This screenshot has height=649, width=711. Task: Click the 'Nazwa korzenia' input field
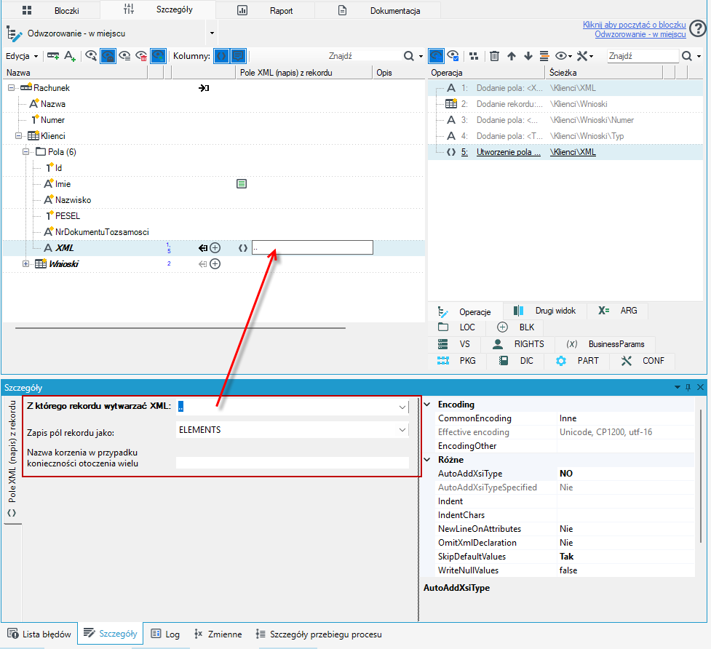point(292,463)
